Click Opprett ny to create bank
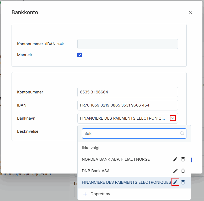Viewport: 204px width, 201px height. pos(134,194)
